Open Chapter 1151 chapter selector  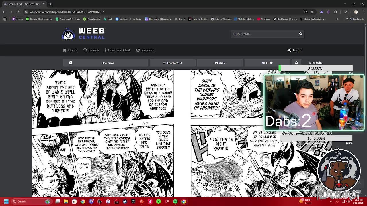[173, 63]
